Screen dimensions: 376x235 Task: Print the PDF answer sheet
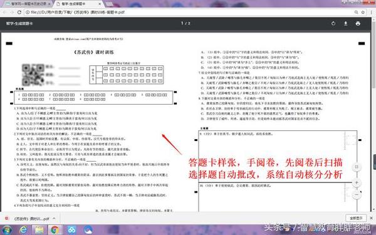pyautogui.click(x=358, y=24)
